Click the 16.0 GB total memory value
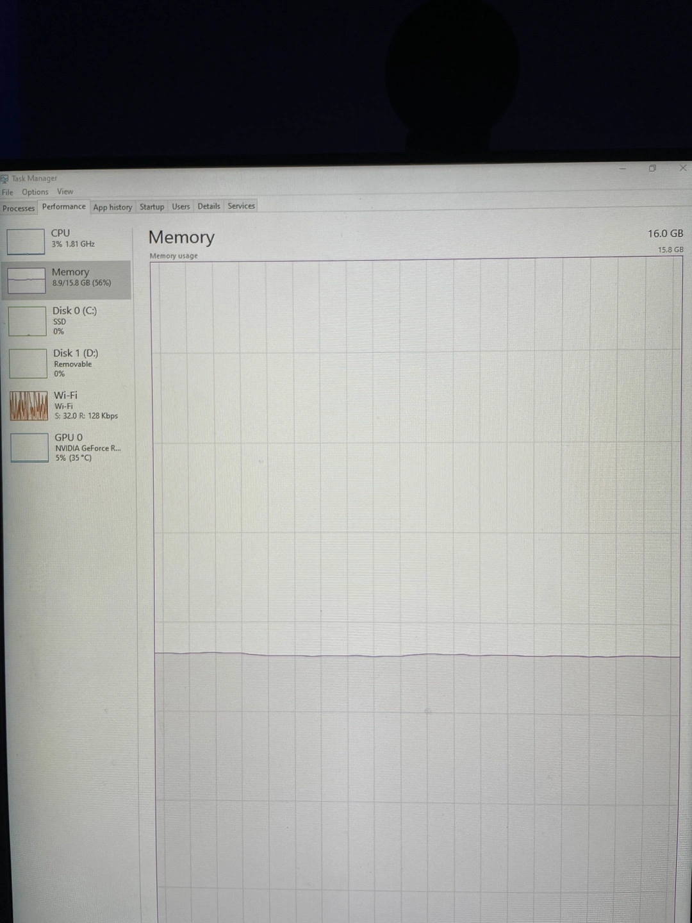Screen dimensions: 692x923 tap(665, 233)
